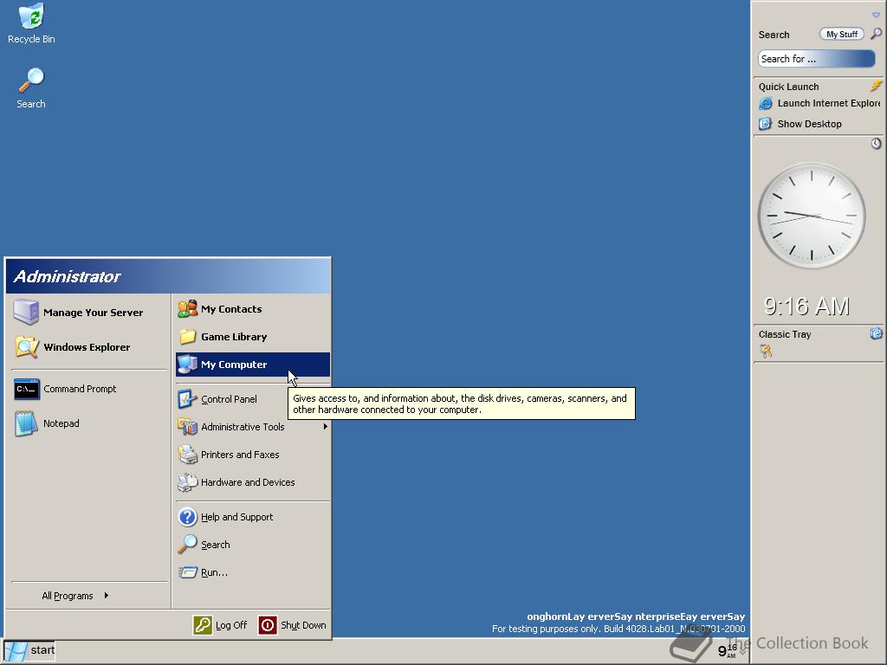
Task: Expand the Administrative Tools submenu arrow
Action: (x=326, y=426)
